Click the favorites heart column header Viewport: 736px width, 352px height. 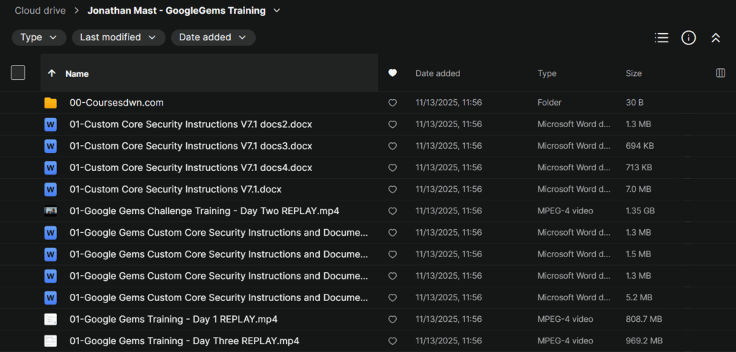point(392,73)
